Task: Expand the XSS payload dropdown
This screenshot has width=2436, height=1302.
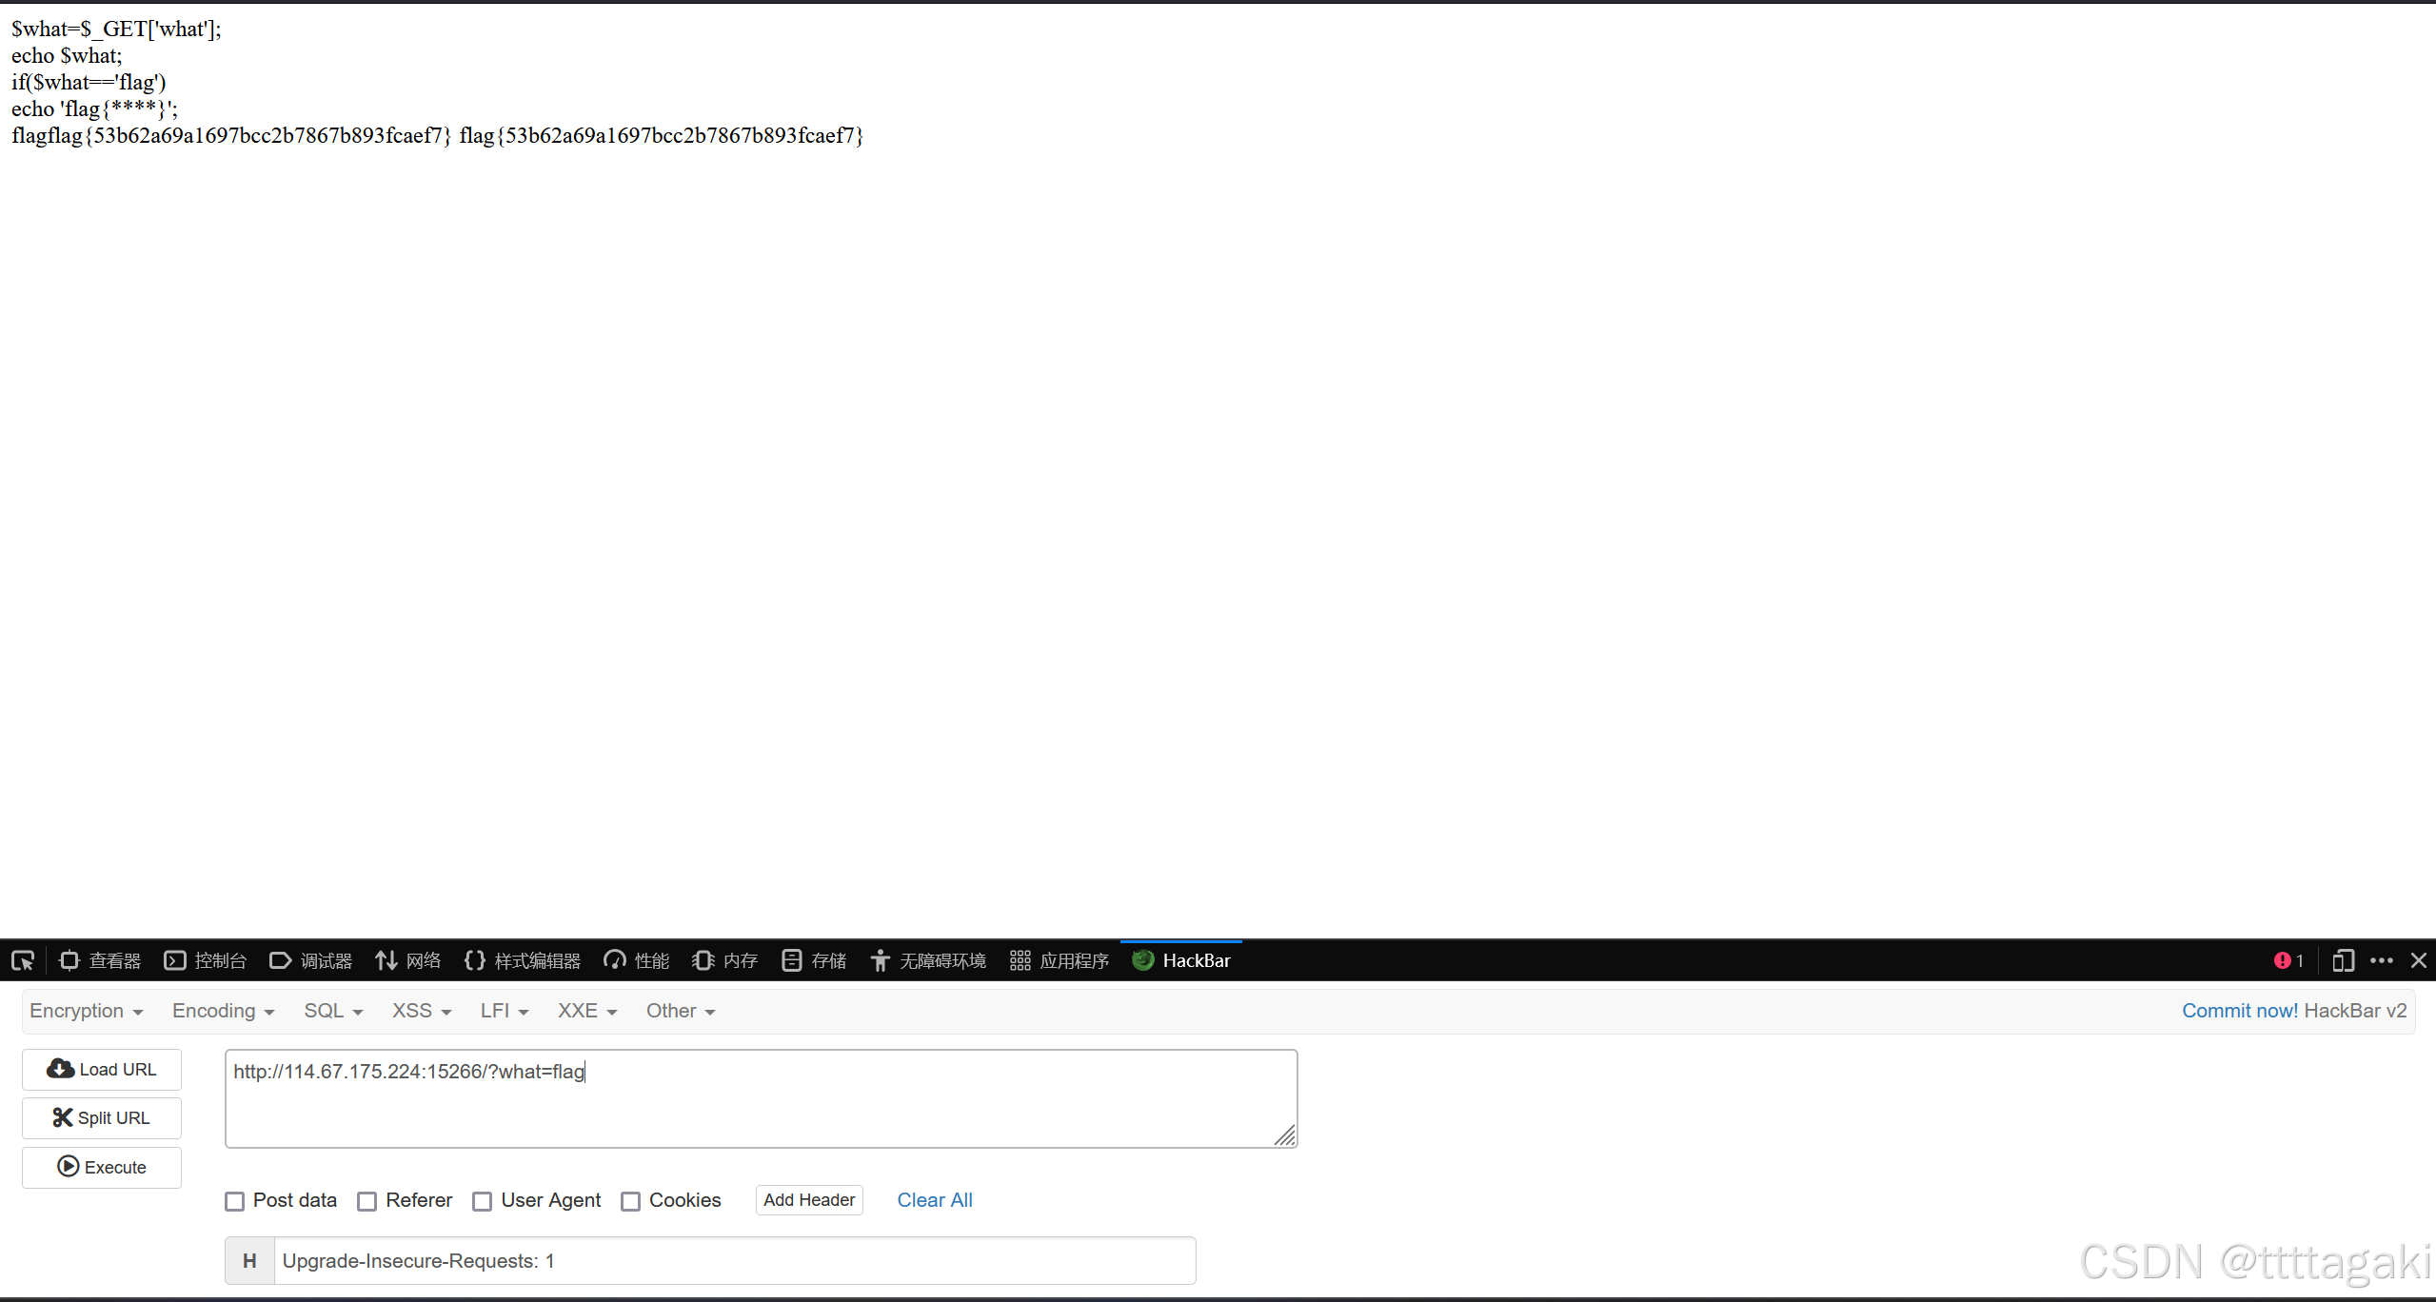Action: 420,1011
